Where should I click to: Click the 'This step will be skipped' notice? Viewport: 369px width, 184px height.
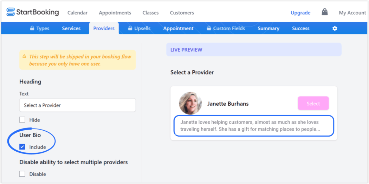pos(77,60)
